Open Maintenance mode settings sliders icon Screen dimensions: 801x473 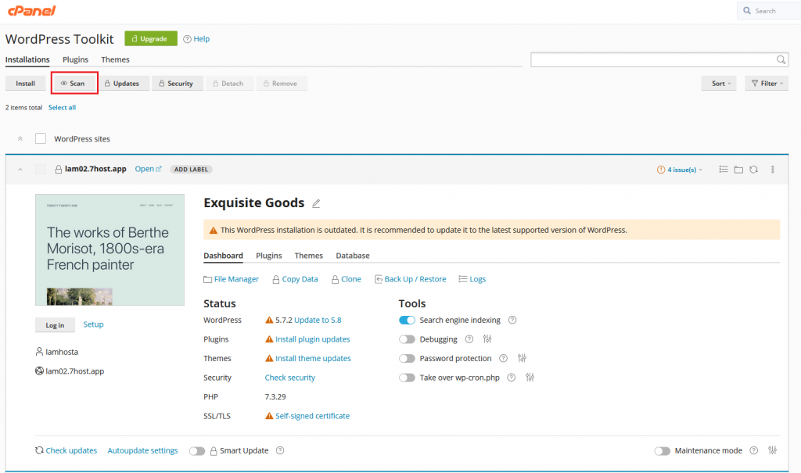click(x=772, y=450)
